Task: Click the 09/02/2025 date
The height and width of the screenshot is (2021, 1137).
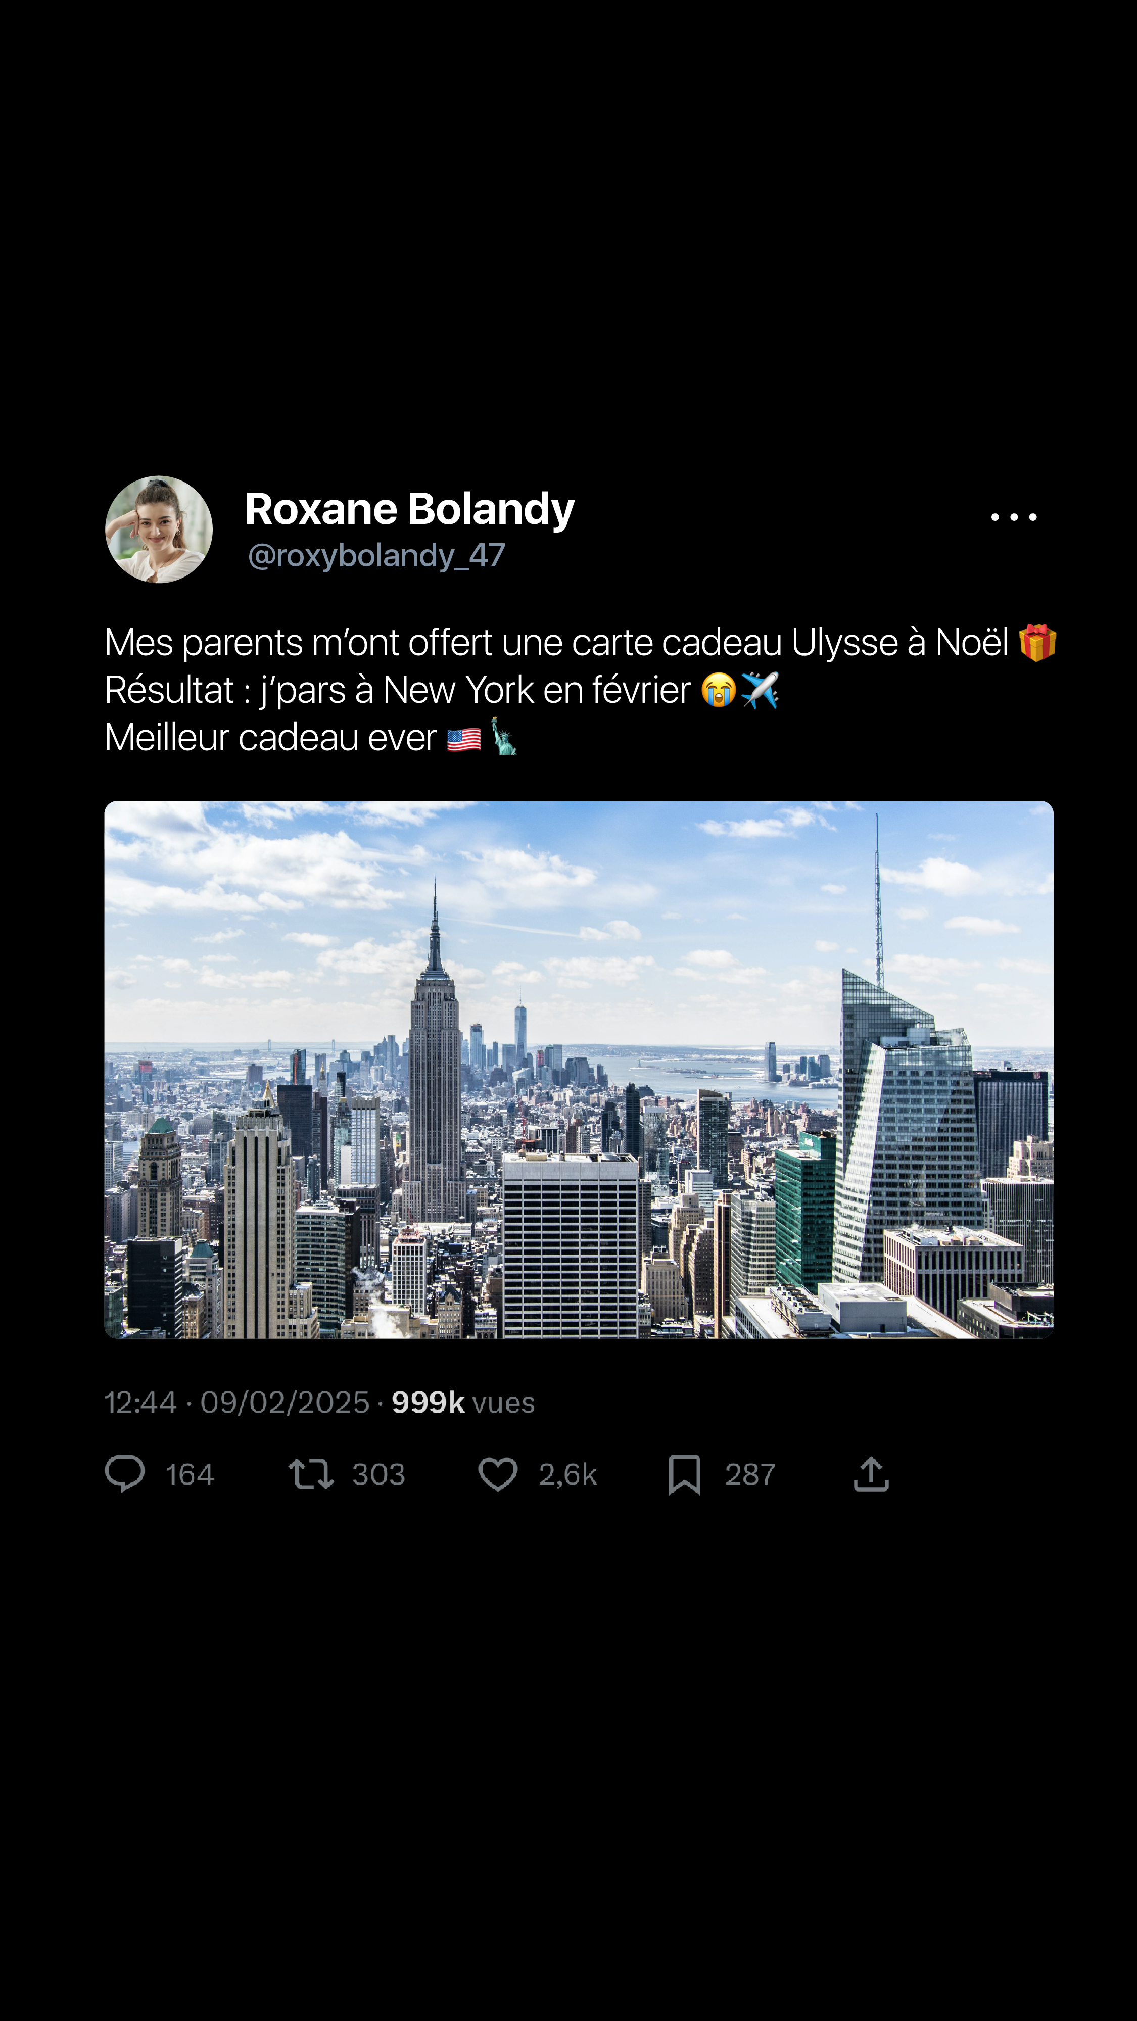Action: point(285,1402)
